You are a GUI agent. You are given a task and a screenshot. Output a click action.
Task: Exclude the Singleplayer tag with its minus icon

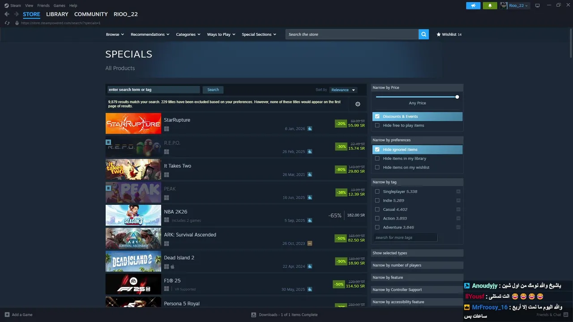pyautogui.click(x=458, y=191)
